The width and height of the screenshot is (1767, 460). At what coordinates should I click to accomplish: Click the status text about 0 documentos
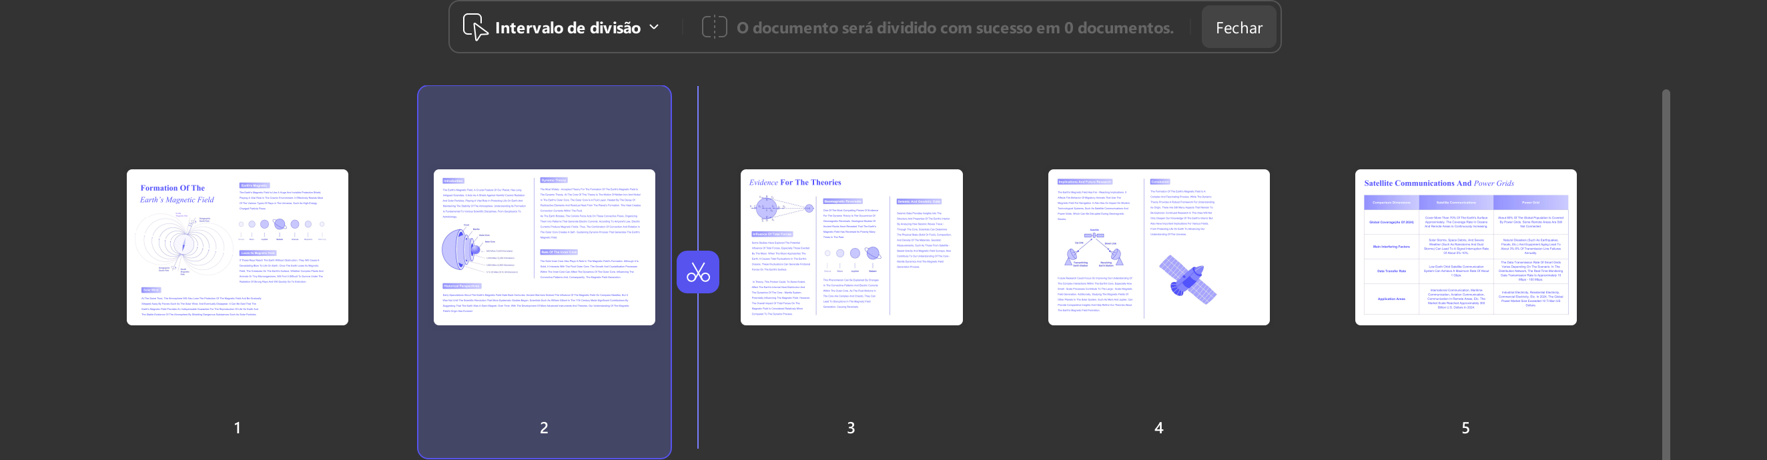[x=955, y=28]
